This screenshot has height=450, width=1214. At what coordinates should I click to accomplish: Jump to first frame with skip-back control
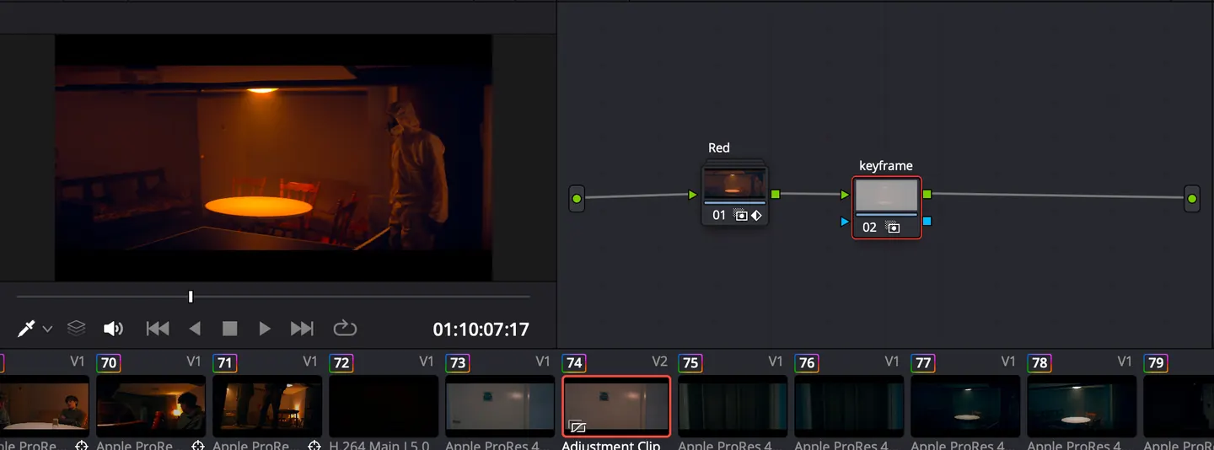(x=158, y=329)
